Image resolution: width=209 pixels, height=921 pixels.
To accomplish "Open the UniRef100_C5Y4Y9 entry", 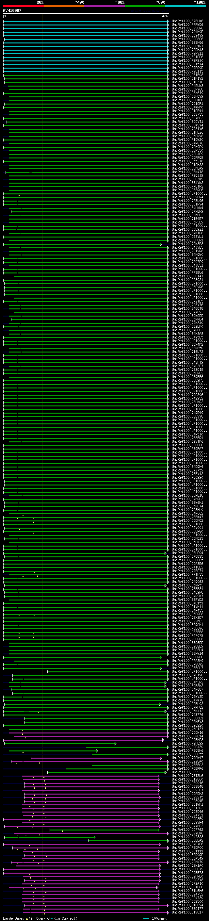I will [187, 35].
